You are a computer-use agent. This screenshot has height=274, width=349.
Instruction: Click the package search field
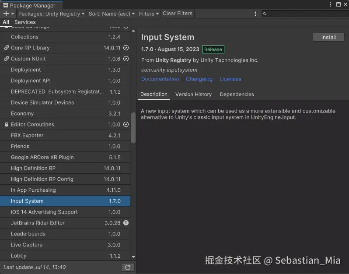(305, 14)
